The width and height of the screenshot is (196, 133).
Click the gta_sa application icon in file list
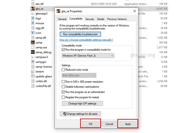tap(33, 9)
